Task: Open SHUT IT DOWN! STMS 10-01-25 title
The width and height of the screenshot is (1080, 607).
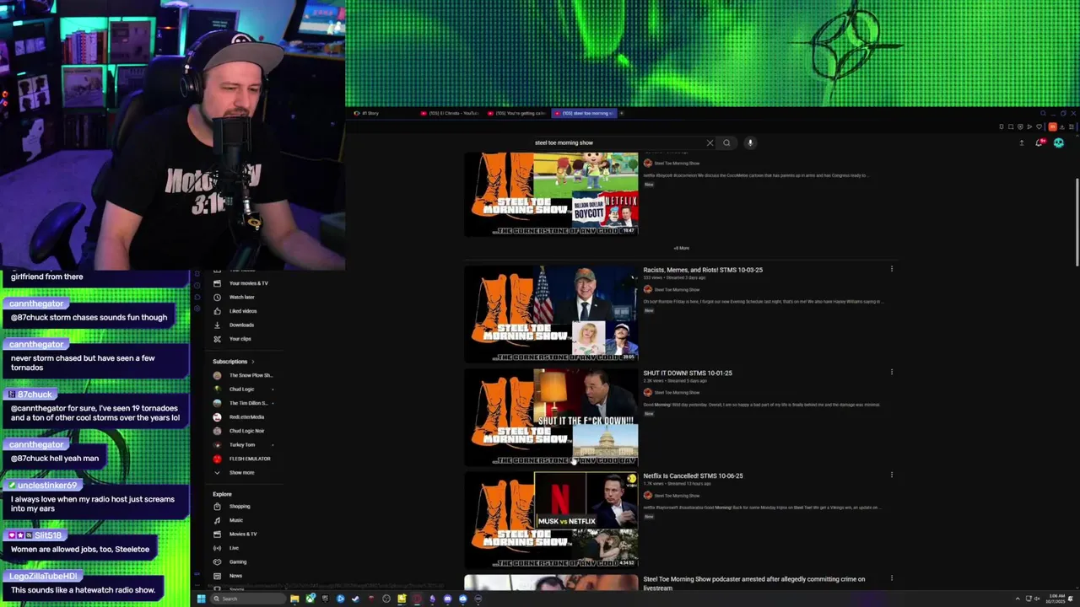Action: pyautogui.click(x=688, y=373)
